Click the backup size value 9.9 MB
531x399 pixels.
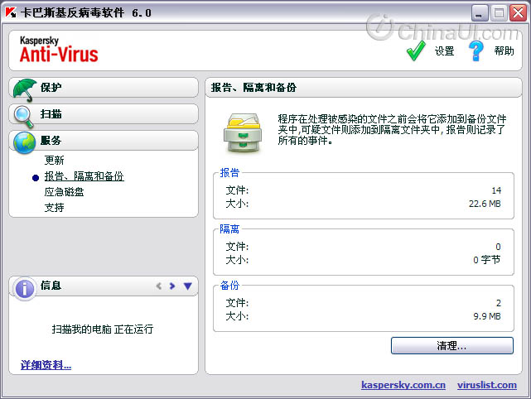[x=487, y=316]
